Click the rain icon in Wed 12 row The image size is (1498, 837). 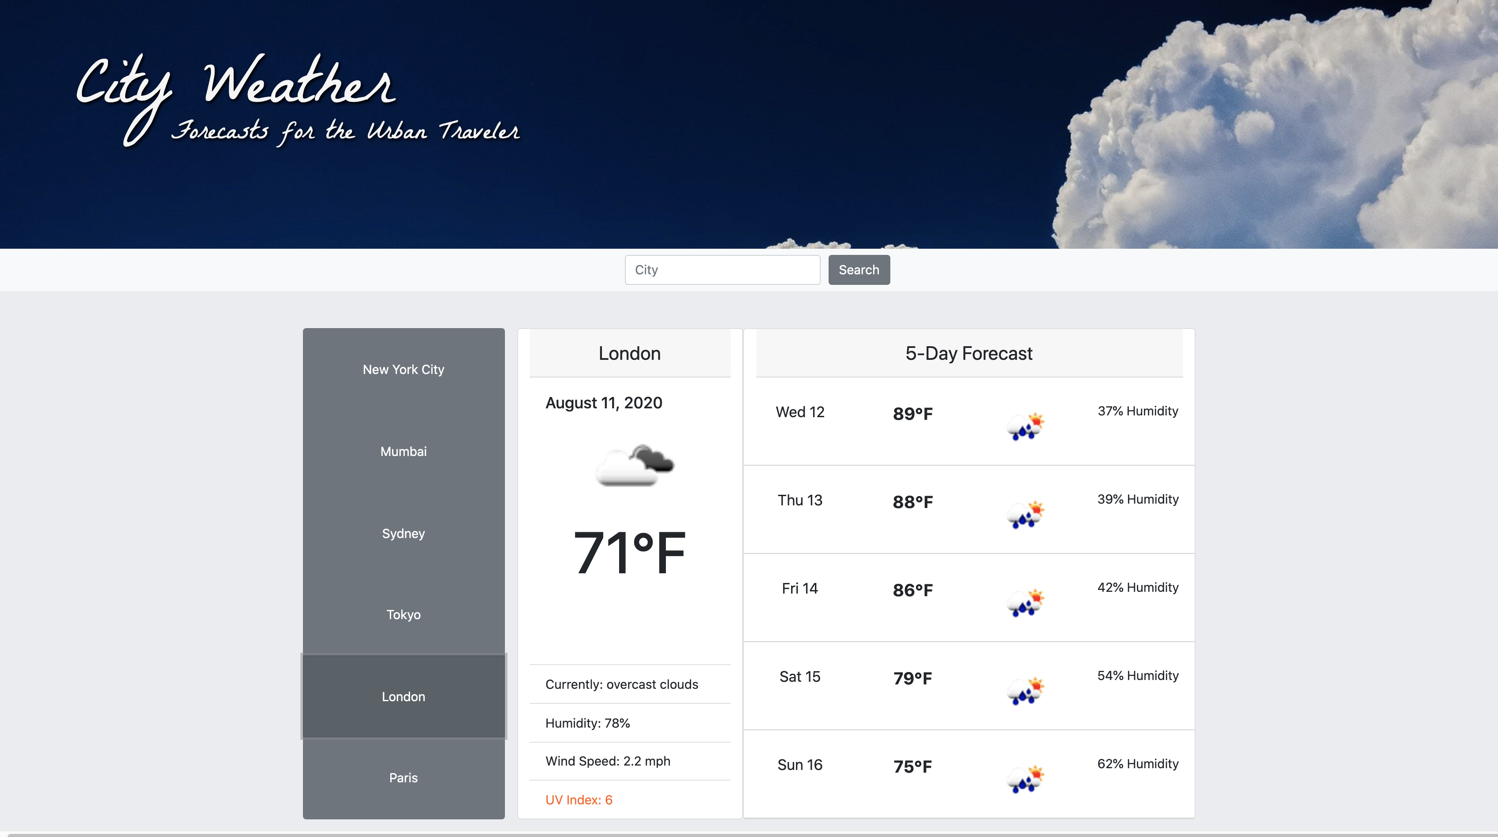pyautogui.click(x=1026, y=426)
